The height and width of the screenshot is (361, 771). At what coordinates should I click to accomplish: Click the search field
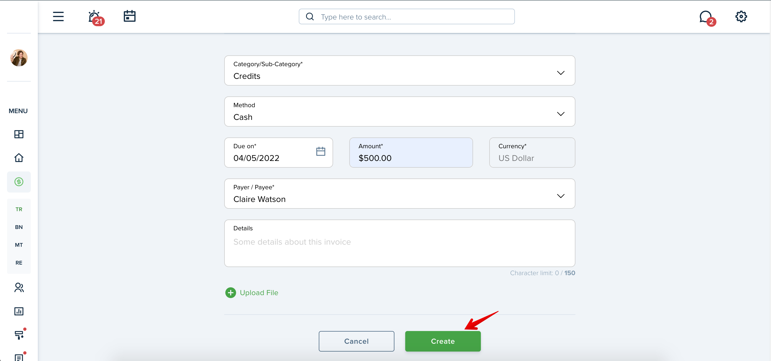(407, 17)
